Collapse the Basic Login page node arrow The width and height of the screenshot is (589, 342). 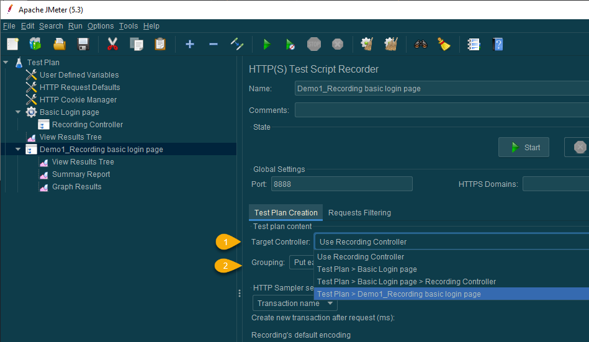tap(18, 112)
